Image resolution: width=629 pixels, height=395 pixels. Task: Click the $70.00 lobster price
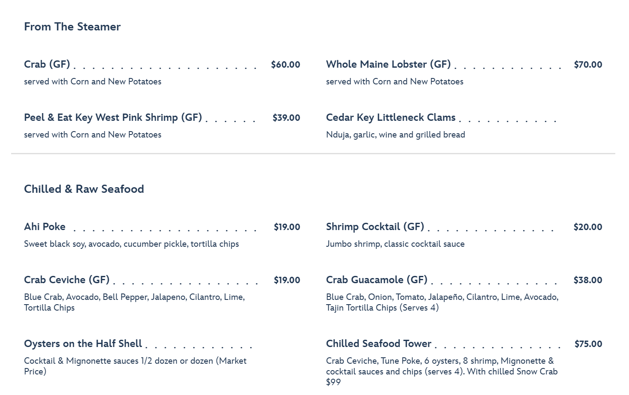588,65
